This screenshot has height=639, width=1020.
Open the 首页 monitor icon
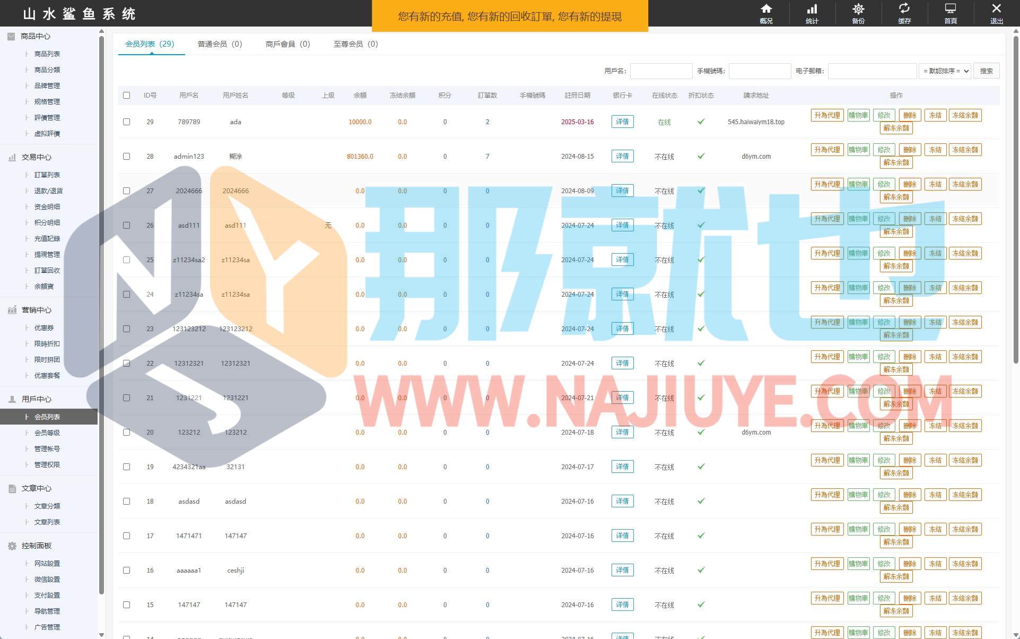(x=951, y=9)
